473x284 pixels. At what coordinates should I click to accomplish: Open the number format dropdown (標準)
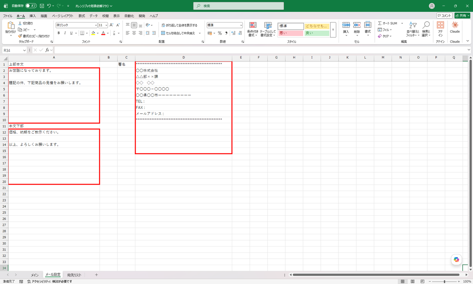(241, 25)
